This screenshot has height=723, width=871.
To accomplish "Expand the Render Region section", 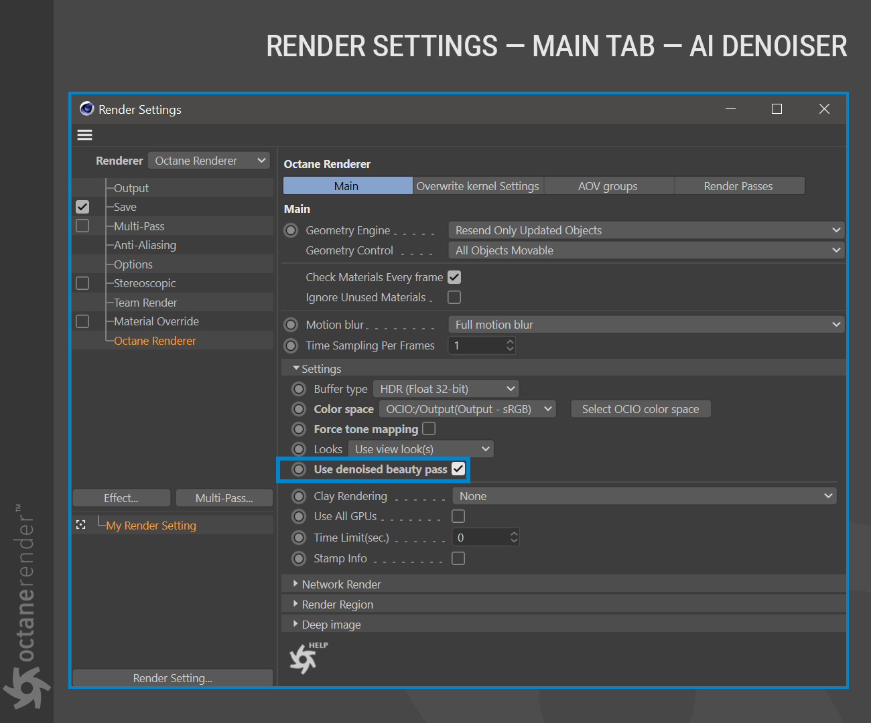I will pos(296,604).
